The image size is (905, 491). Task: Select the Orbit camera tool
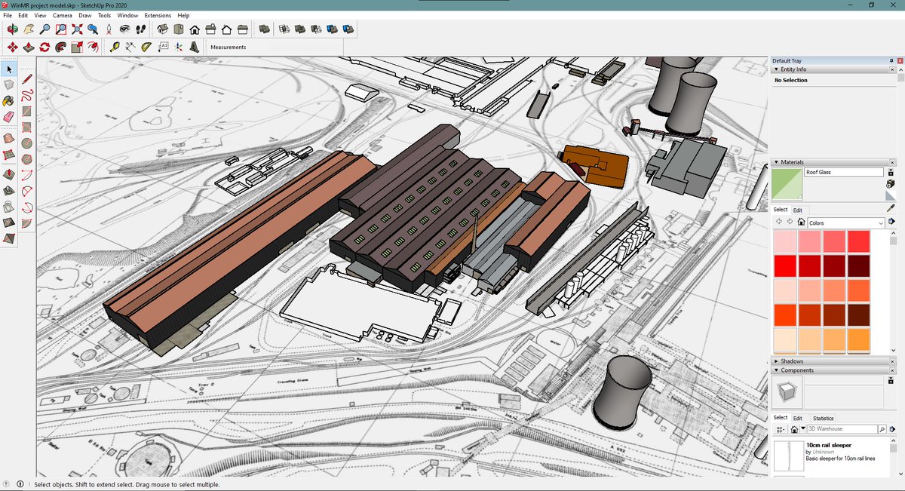point(13,29)
